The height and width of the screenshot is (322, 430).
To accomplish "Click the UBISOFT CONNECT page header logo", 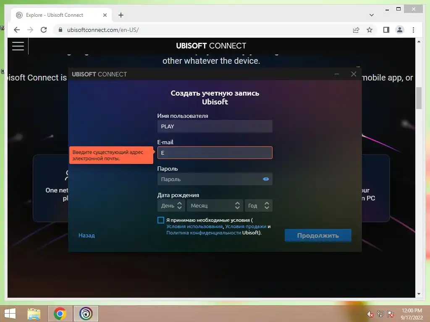I will pos(211,46).
